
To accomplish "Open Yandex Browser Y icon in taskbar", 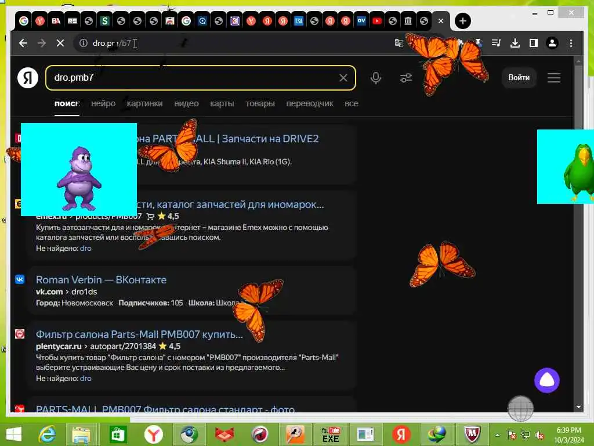I will click(153, 434).
